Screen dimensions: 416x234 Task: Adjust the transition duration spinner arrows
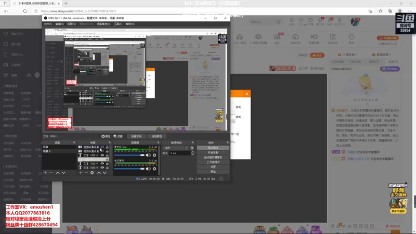[x=192, y=153]
